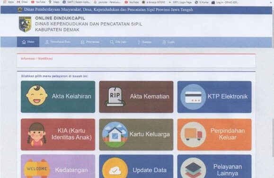The width and height of the screenshot is (274, 178).
Task: Open the Maps bookmark
Action: (x=54, y=2)
